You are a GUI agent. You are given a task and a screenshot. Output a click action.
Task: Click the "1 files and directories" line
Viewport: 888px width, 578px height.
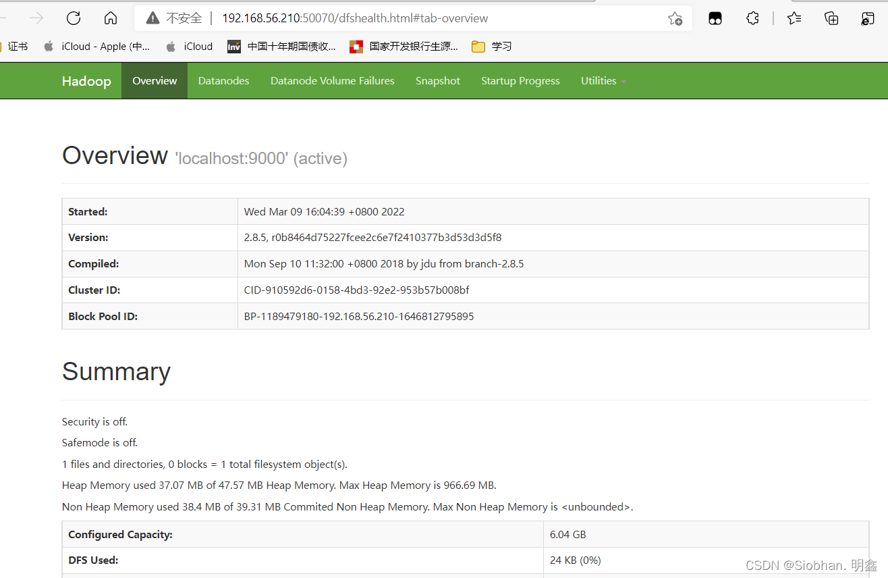[204, 465]
